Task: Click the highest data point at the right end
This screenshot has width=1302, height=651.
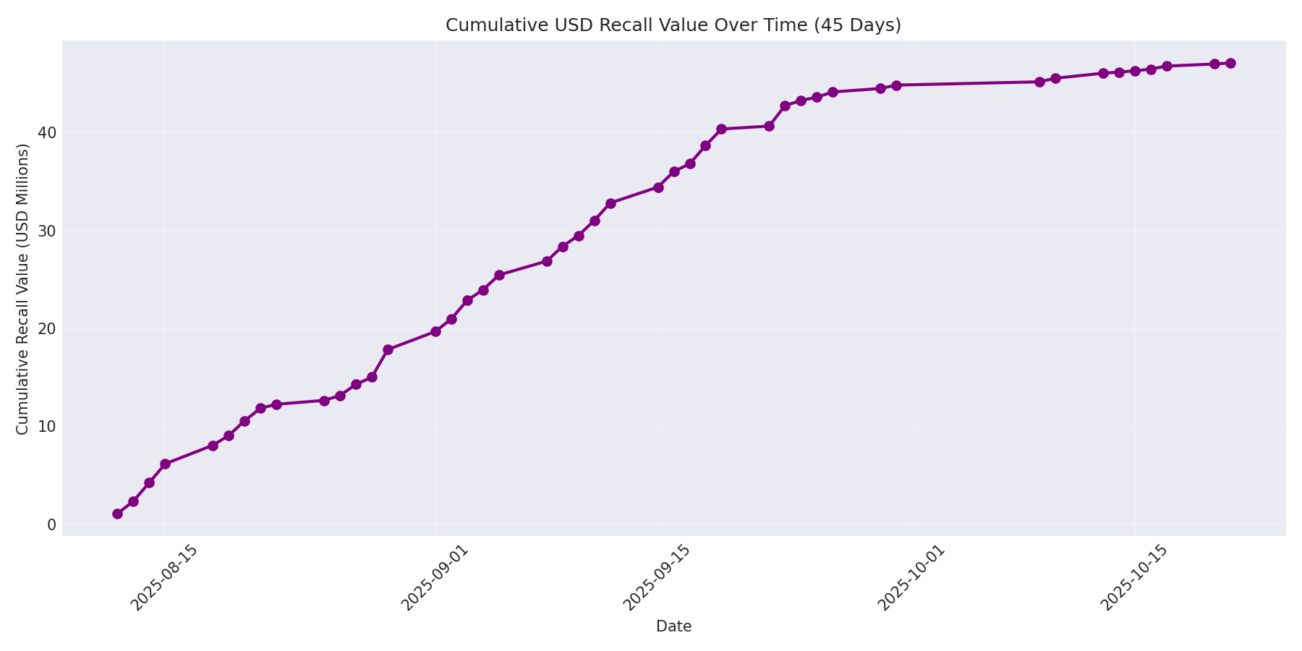Action: click(x=1230, y=63)
